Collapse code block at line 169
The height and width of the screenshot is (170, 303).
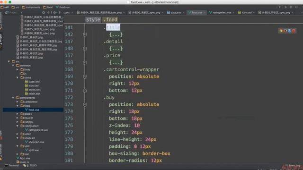pyautogui.click(x=85, y=76)
